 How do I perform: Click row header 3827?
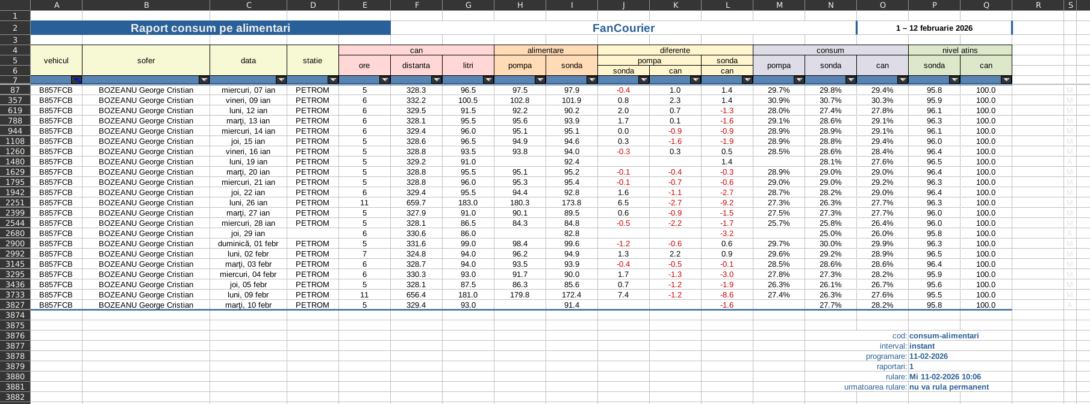tap(15, 305)
